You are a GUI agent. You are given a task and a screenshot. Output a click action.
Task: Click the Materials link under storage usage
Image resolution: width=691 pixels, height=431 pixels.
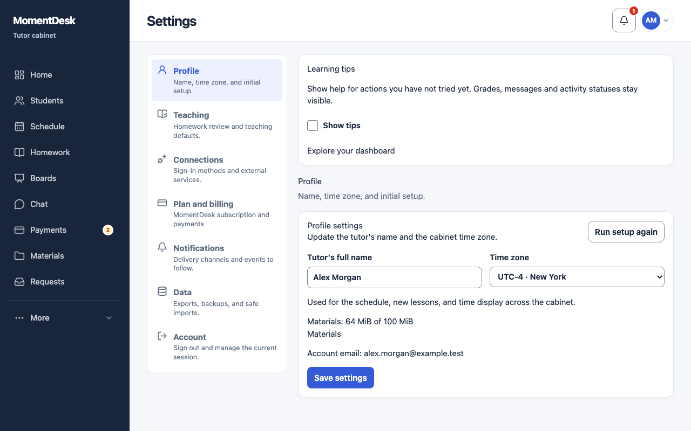tap(324, 334)
